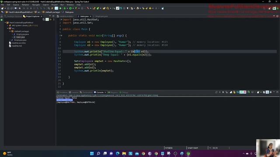
Task: Collapse the src folder node
Action: pos(8,28)
